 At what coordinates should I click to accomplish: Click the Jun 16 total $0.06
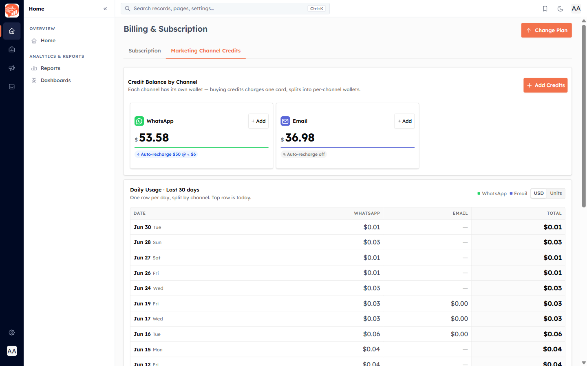coord(553,334)
